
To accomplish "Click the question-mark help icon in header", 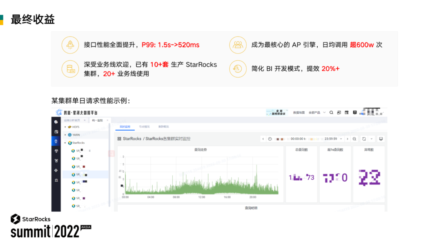I will tap(355, 112).
